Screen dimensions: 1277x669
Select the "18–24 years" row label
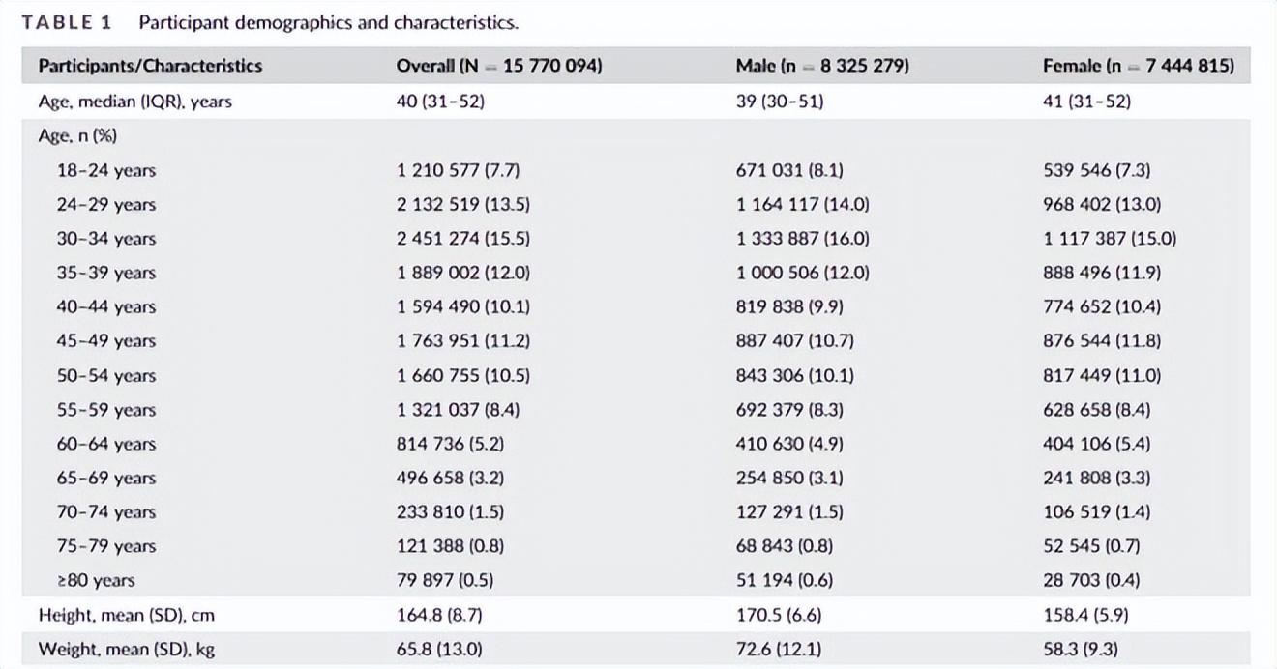(x=105, y=170)
